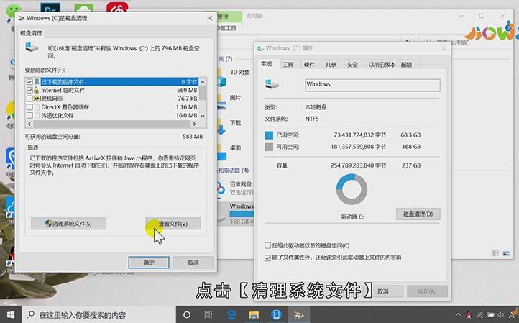Switch Explorer to details view icon
The width and height of the screenshot is (519, 323).
(495, 253)
